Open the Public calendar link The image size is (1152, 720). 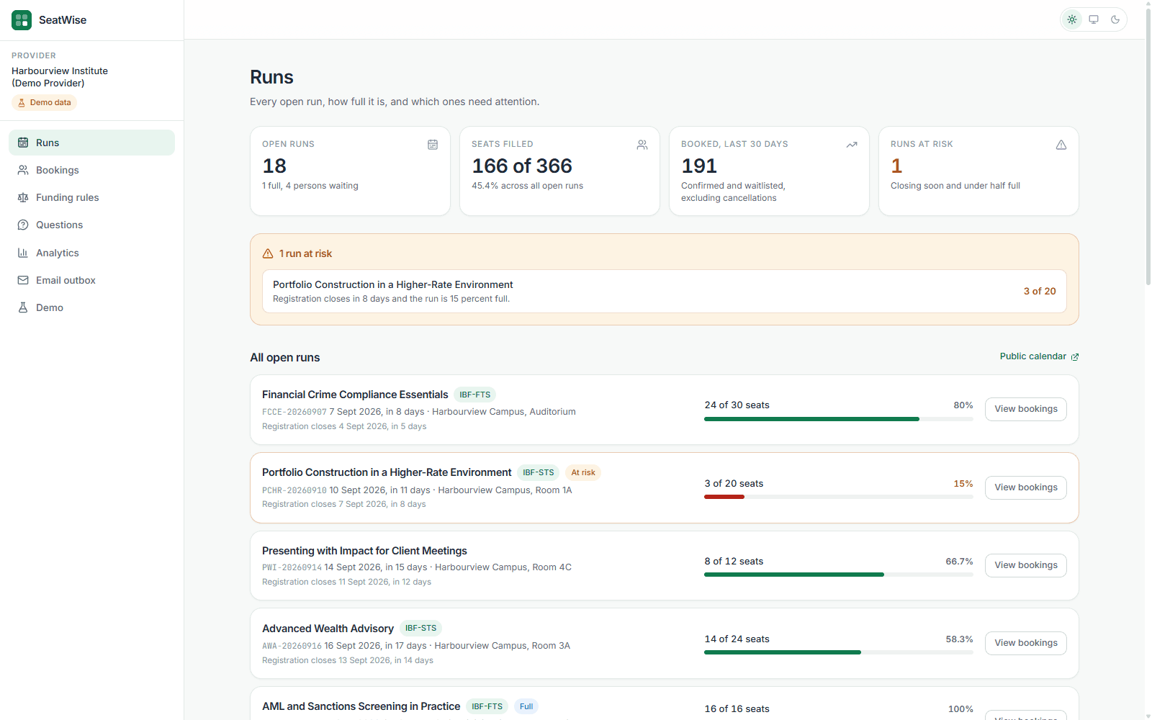tap(1039, 356)
